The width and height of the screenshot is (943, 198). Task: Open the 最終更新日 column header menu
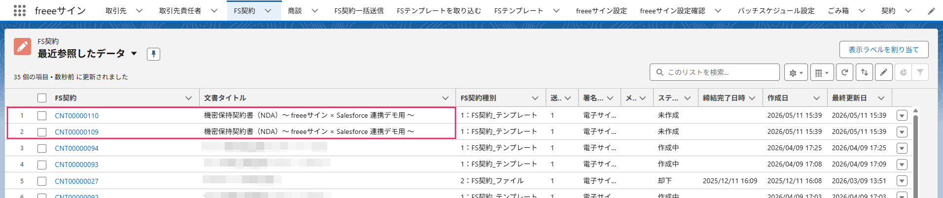[x=881, y=98]
